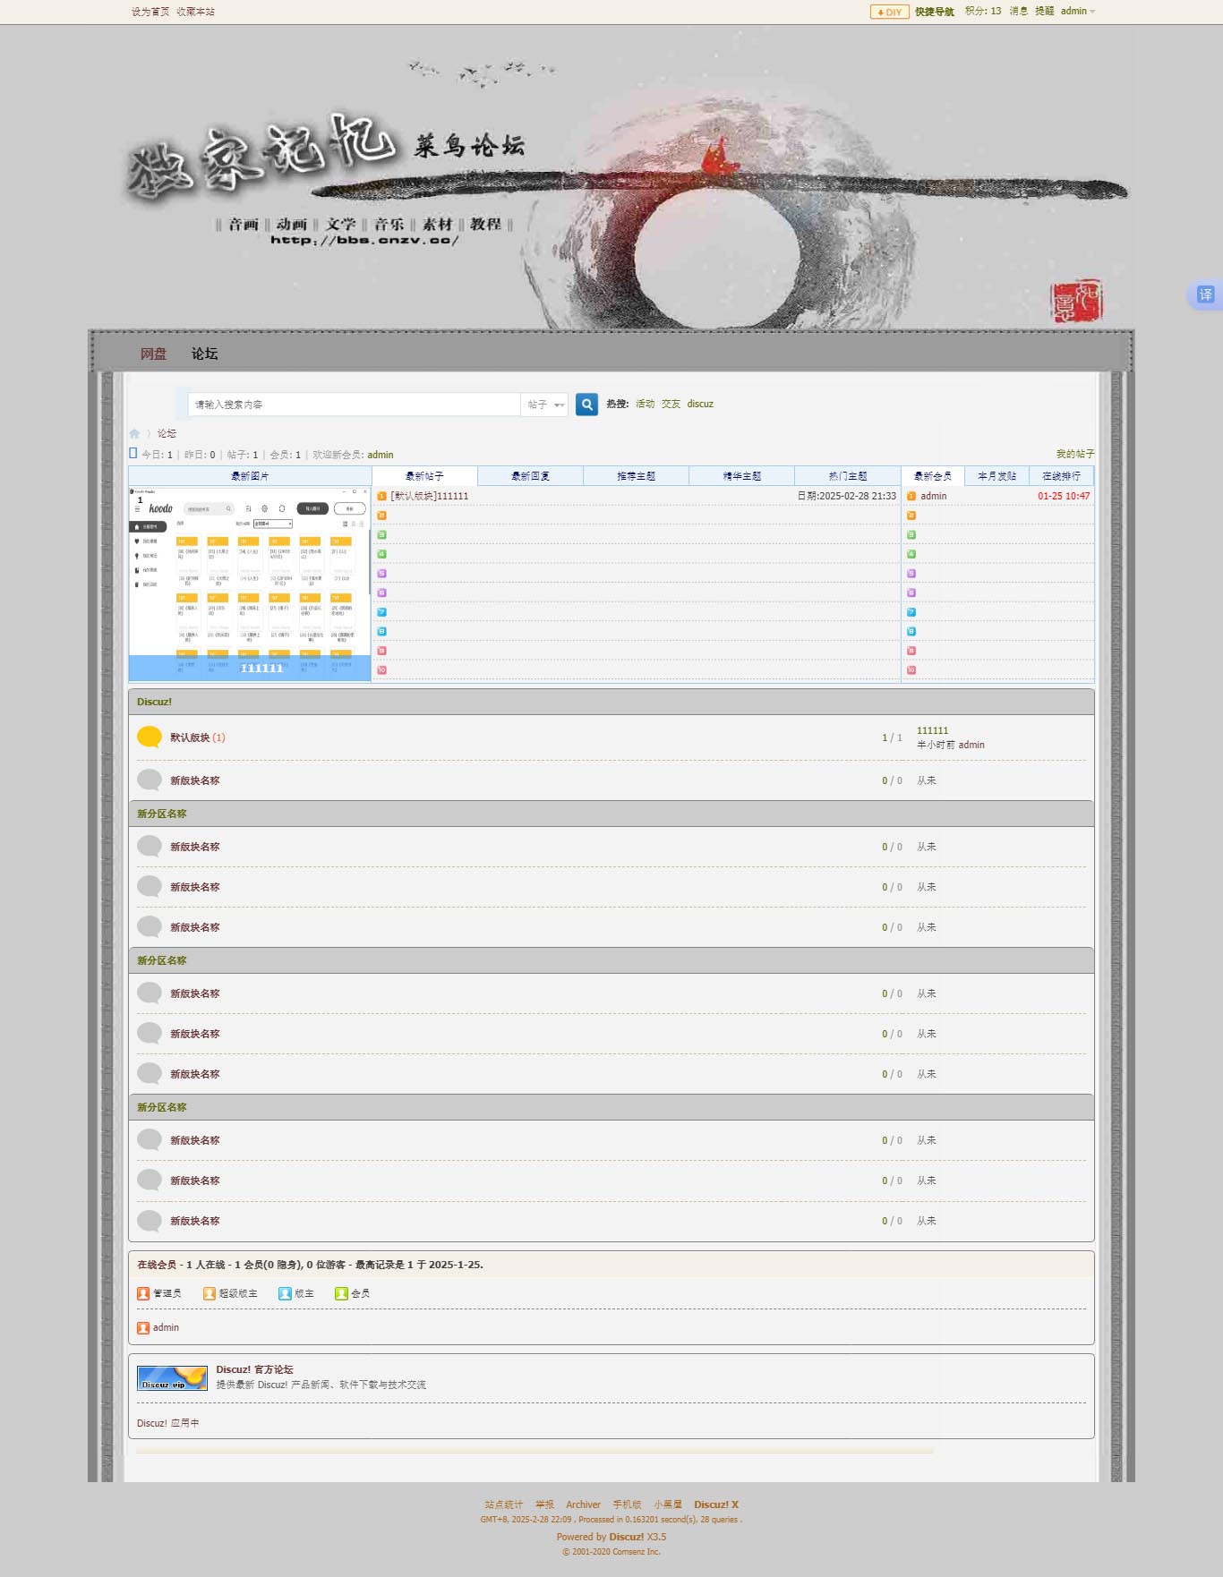Open the 快捷导航 quick navigation menu
The width and height of the screenshot is (1223, 1577).
pos(934,12)
